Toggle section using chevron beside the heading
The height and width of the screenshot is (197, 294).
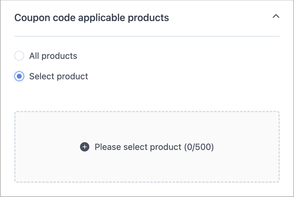point(276,16)
